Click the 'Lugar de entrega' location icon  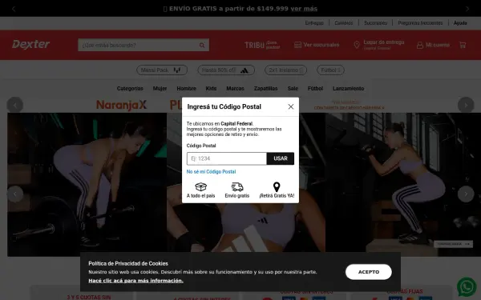click(x=357, y=45)
